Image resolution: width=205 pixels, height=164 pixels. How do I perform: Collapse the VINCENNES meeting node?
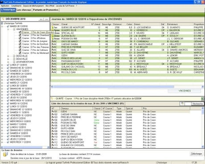8,29
